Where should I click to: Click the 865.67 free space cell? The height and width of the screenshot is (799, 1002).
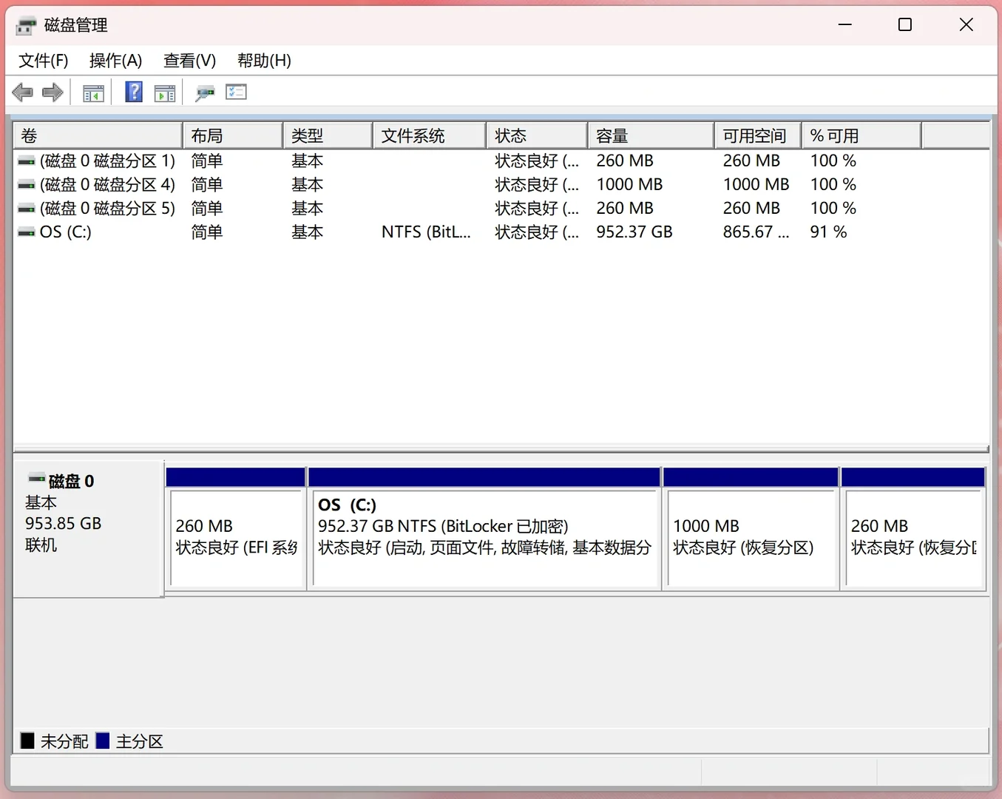(x=756, y=232)
